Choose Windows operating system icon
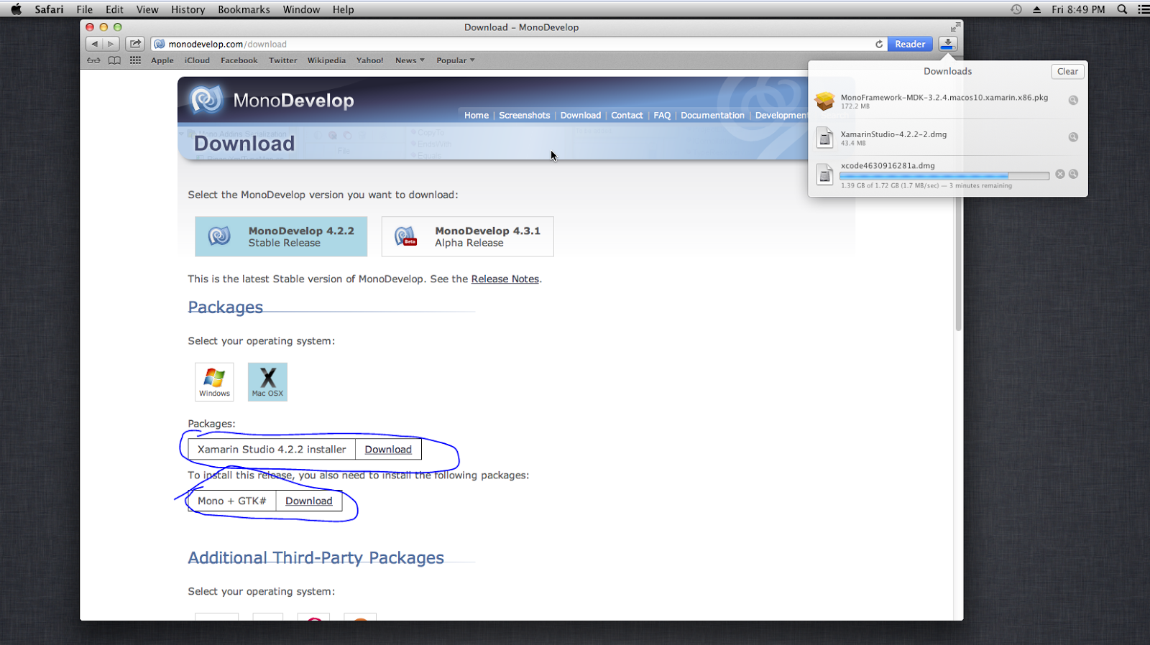 tap(214, 381)
